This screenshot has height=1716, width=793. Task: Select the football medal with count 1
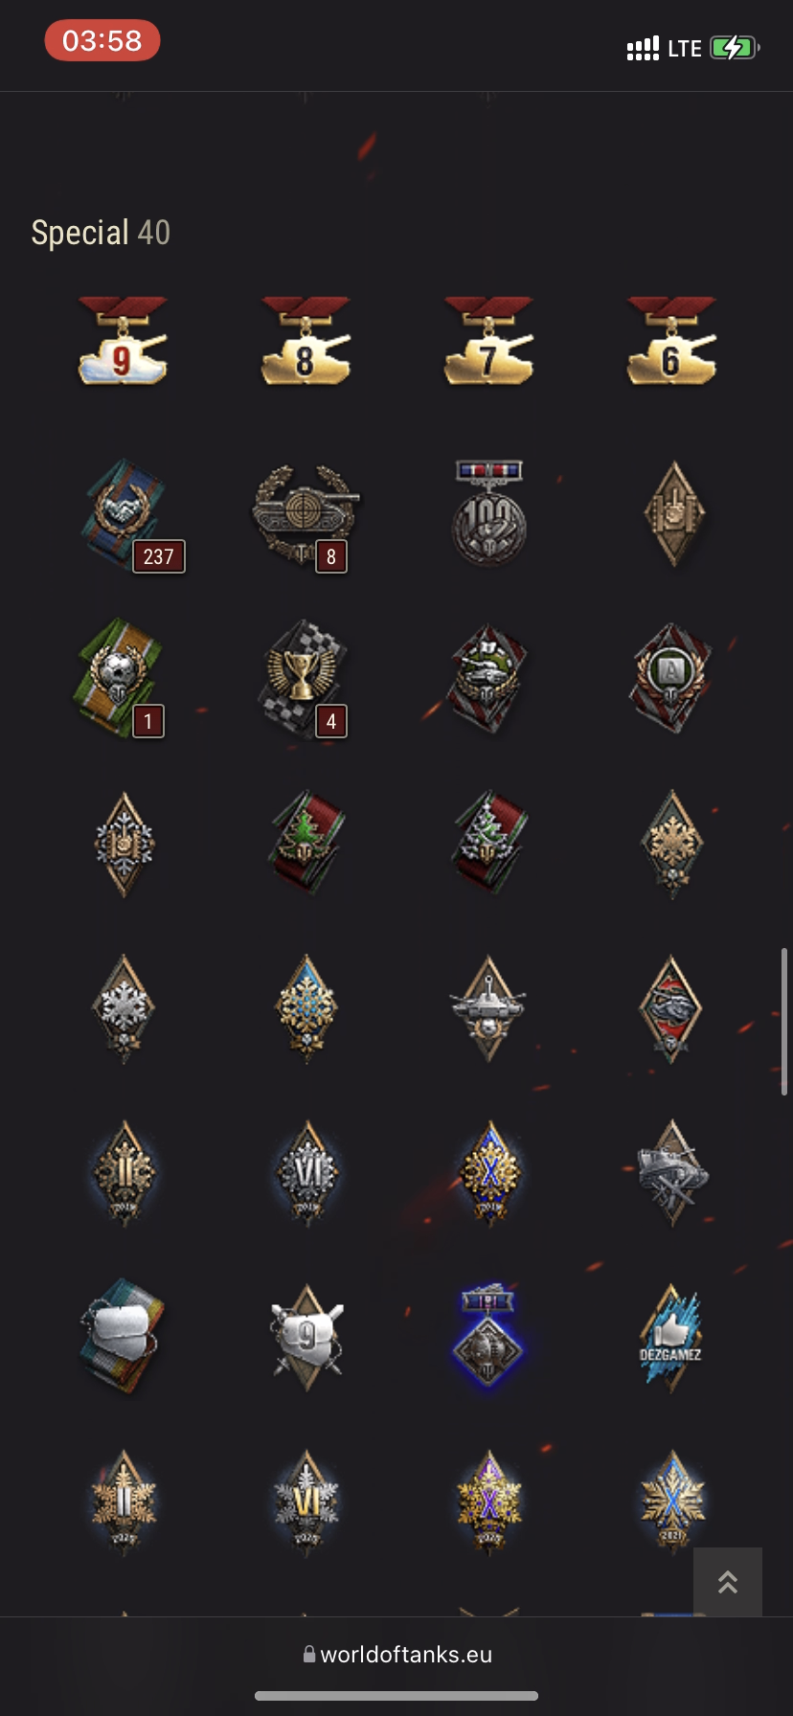click(x=121, y=678)
